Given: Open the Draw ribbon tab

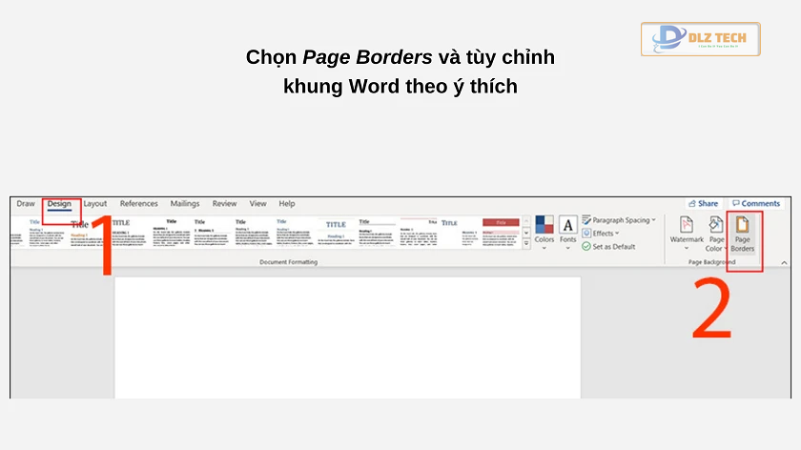Looking at the screenshot, I should pos(26,203).
